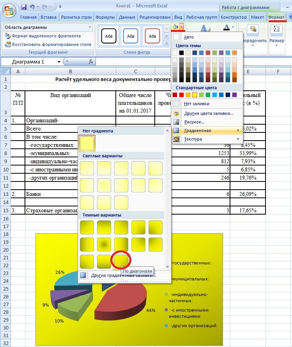Click the Arrange (Упорядочить) icon
292x347 pixels.
tap(253, 30)
